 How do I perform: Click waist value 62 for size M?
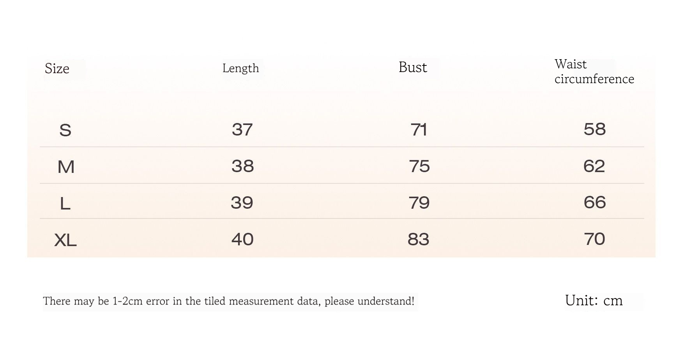(594, 166)
